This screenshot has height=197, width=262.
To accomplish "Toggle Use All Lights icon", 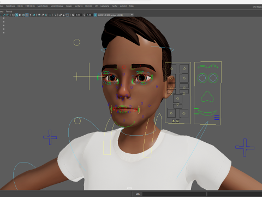I will pos(31,15).
